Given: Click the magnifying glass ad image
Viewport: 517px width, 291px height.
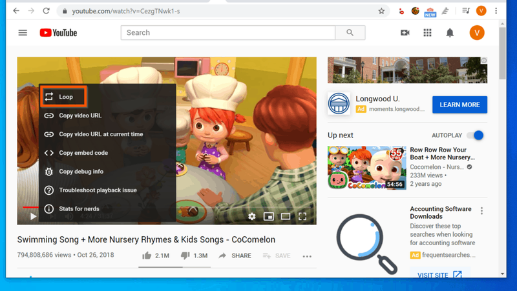Looking at the screenshot, I should click(366, 245).
